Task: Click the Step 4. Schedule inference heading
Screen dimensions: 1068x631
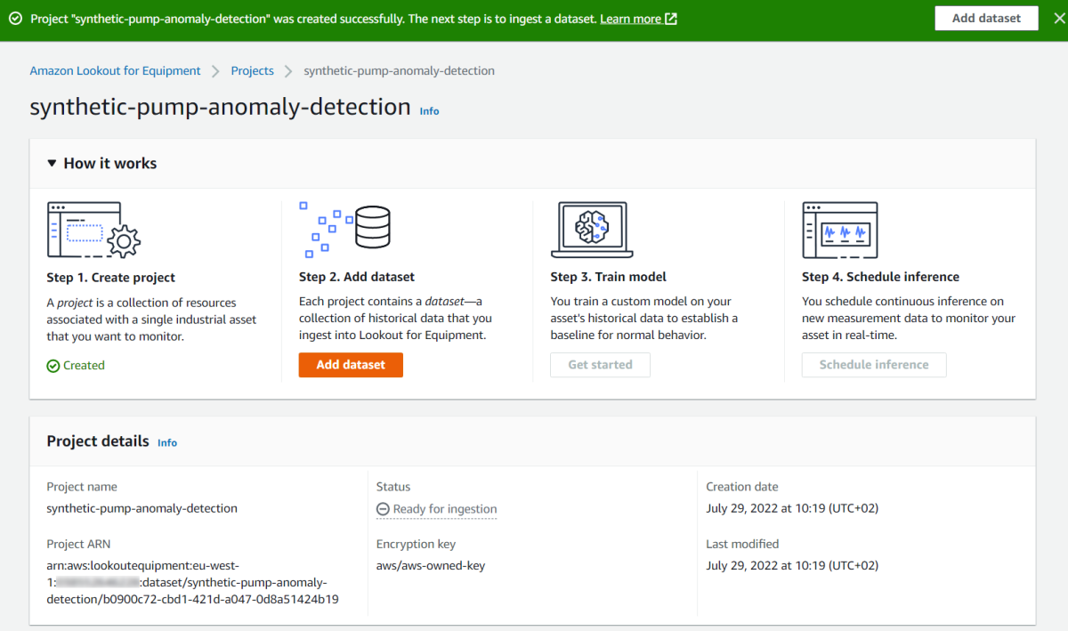Action: (881, 277)
